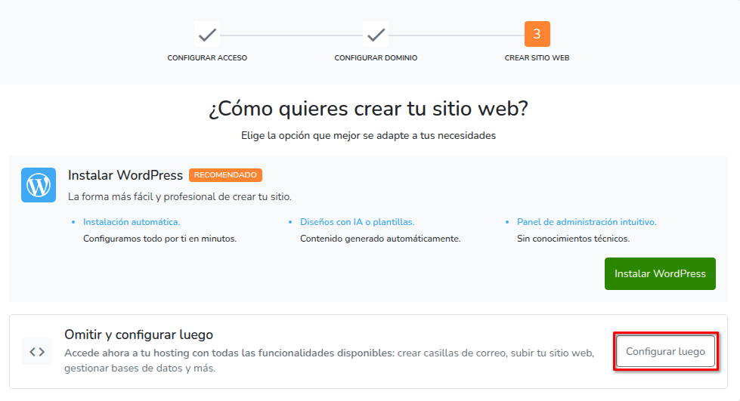Click the WordPress logo icon
This screenshot has width=740, height=401.
coord(39,185)
